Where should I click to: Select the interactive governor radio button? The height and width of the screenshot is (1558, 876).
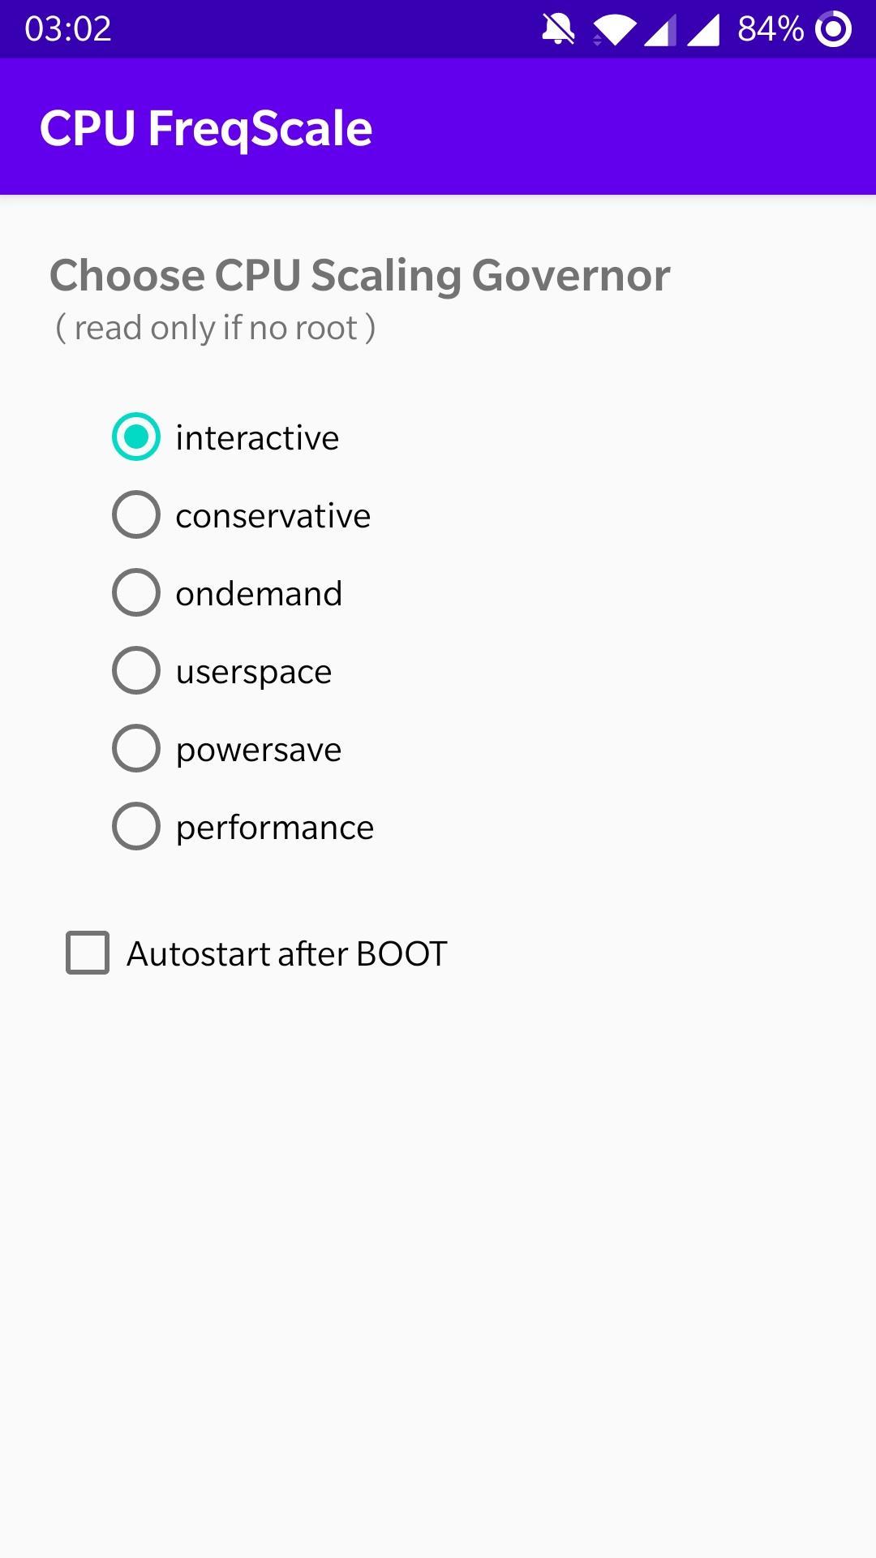pos(135,437)
